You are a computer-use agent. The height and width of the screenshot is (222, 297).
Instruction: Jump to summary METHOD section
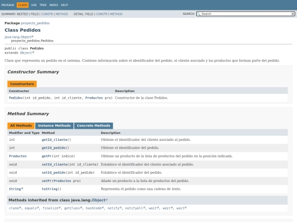tap(62, 14)
